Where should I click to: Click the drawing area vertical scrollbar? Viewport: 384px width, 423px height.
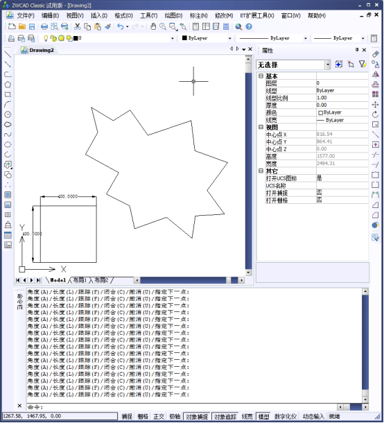click(248, 166)
